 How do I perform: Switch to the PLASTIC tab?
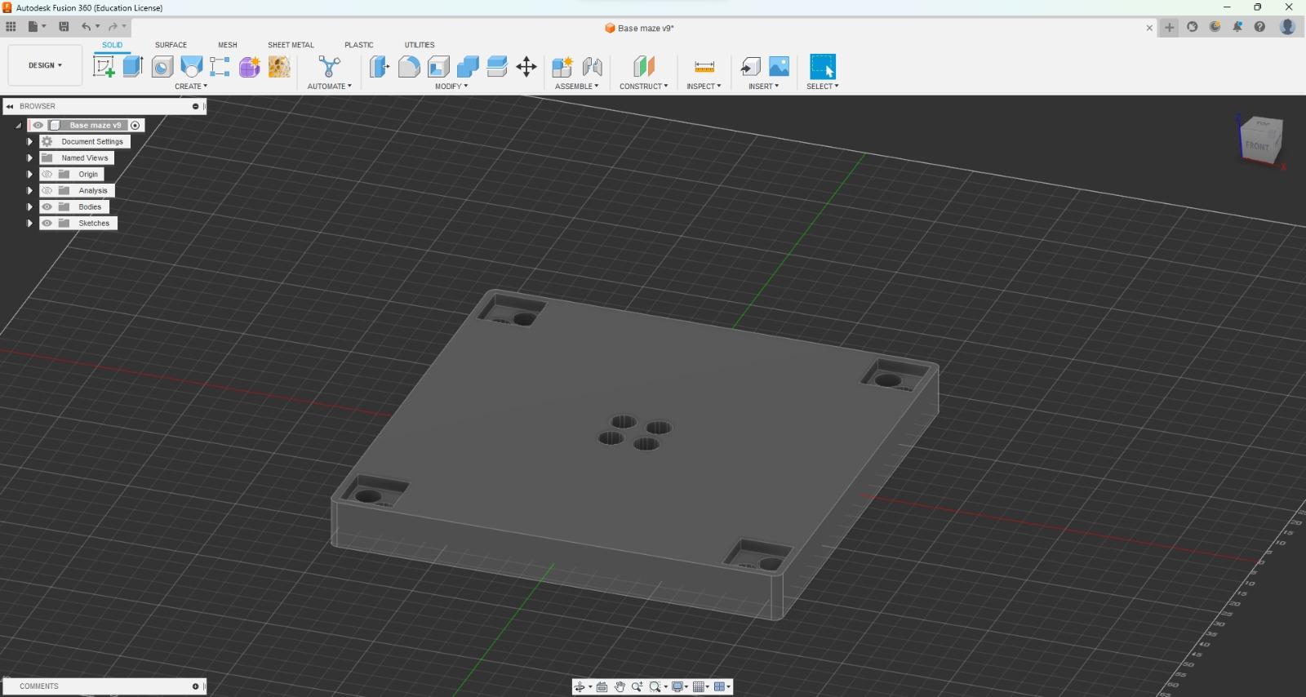point(359,45)
